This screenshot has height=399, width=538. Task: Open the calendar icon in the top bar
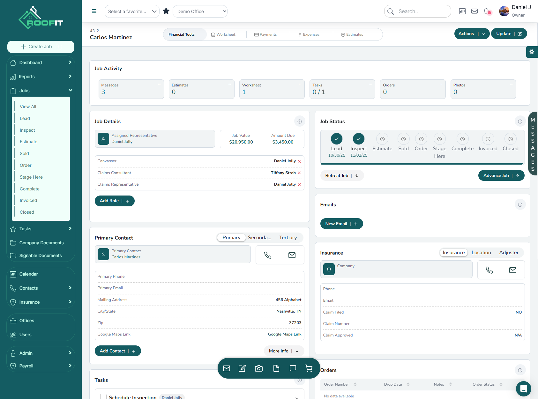[x=462, y=11]
